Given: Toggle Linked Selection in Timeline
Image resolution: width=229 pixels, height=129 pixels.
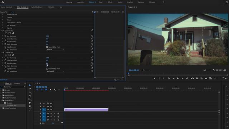Looking at the screenshot, I should (46, 90).
